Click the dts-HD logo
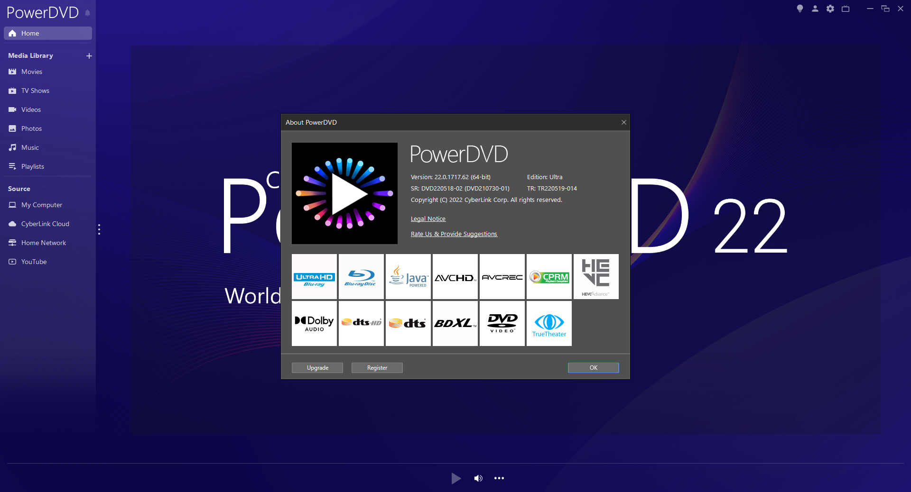Screen dimensions: 911x492 coord(361,324)
